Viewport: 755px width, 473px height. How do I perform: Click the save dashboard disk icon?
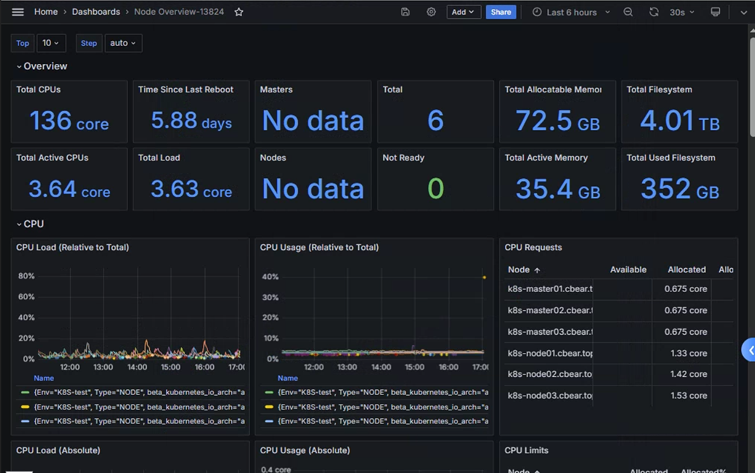pyautogui.click(x=406, y=12)
